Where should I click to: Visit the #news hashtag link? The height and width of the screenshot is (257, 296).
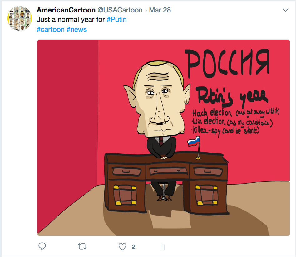(76, 29)
